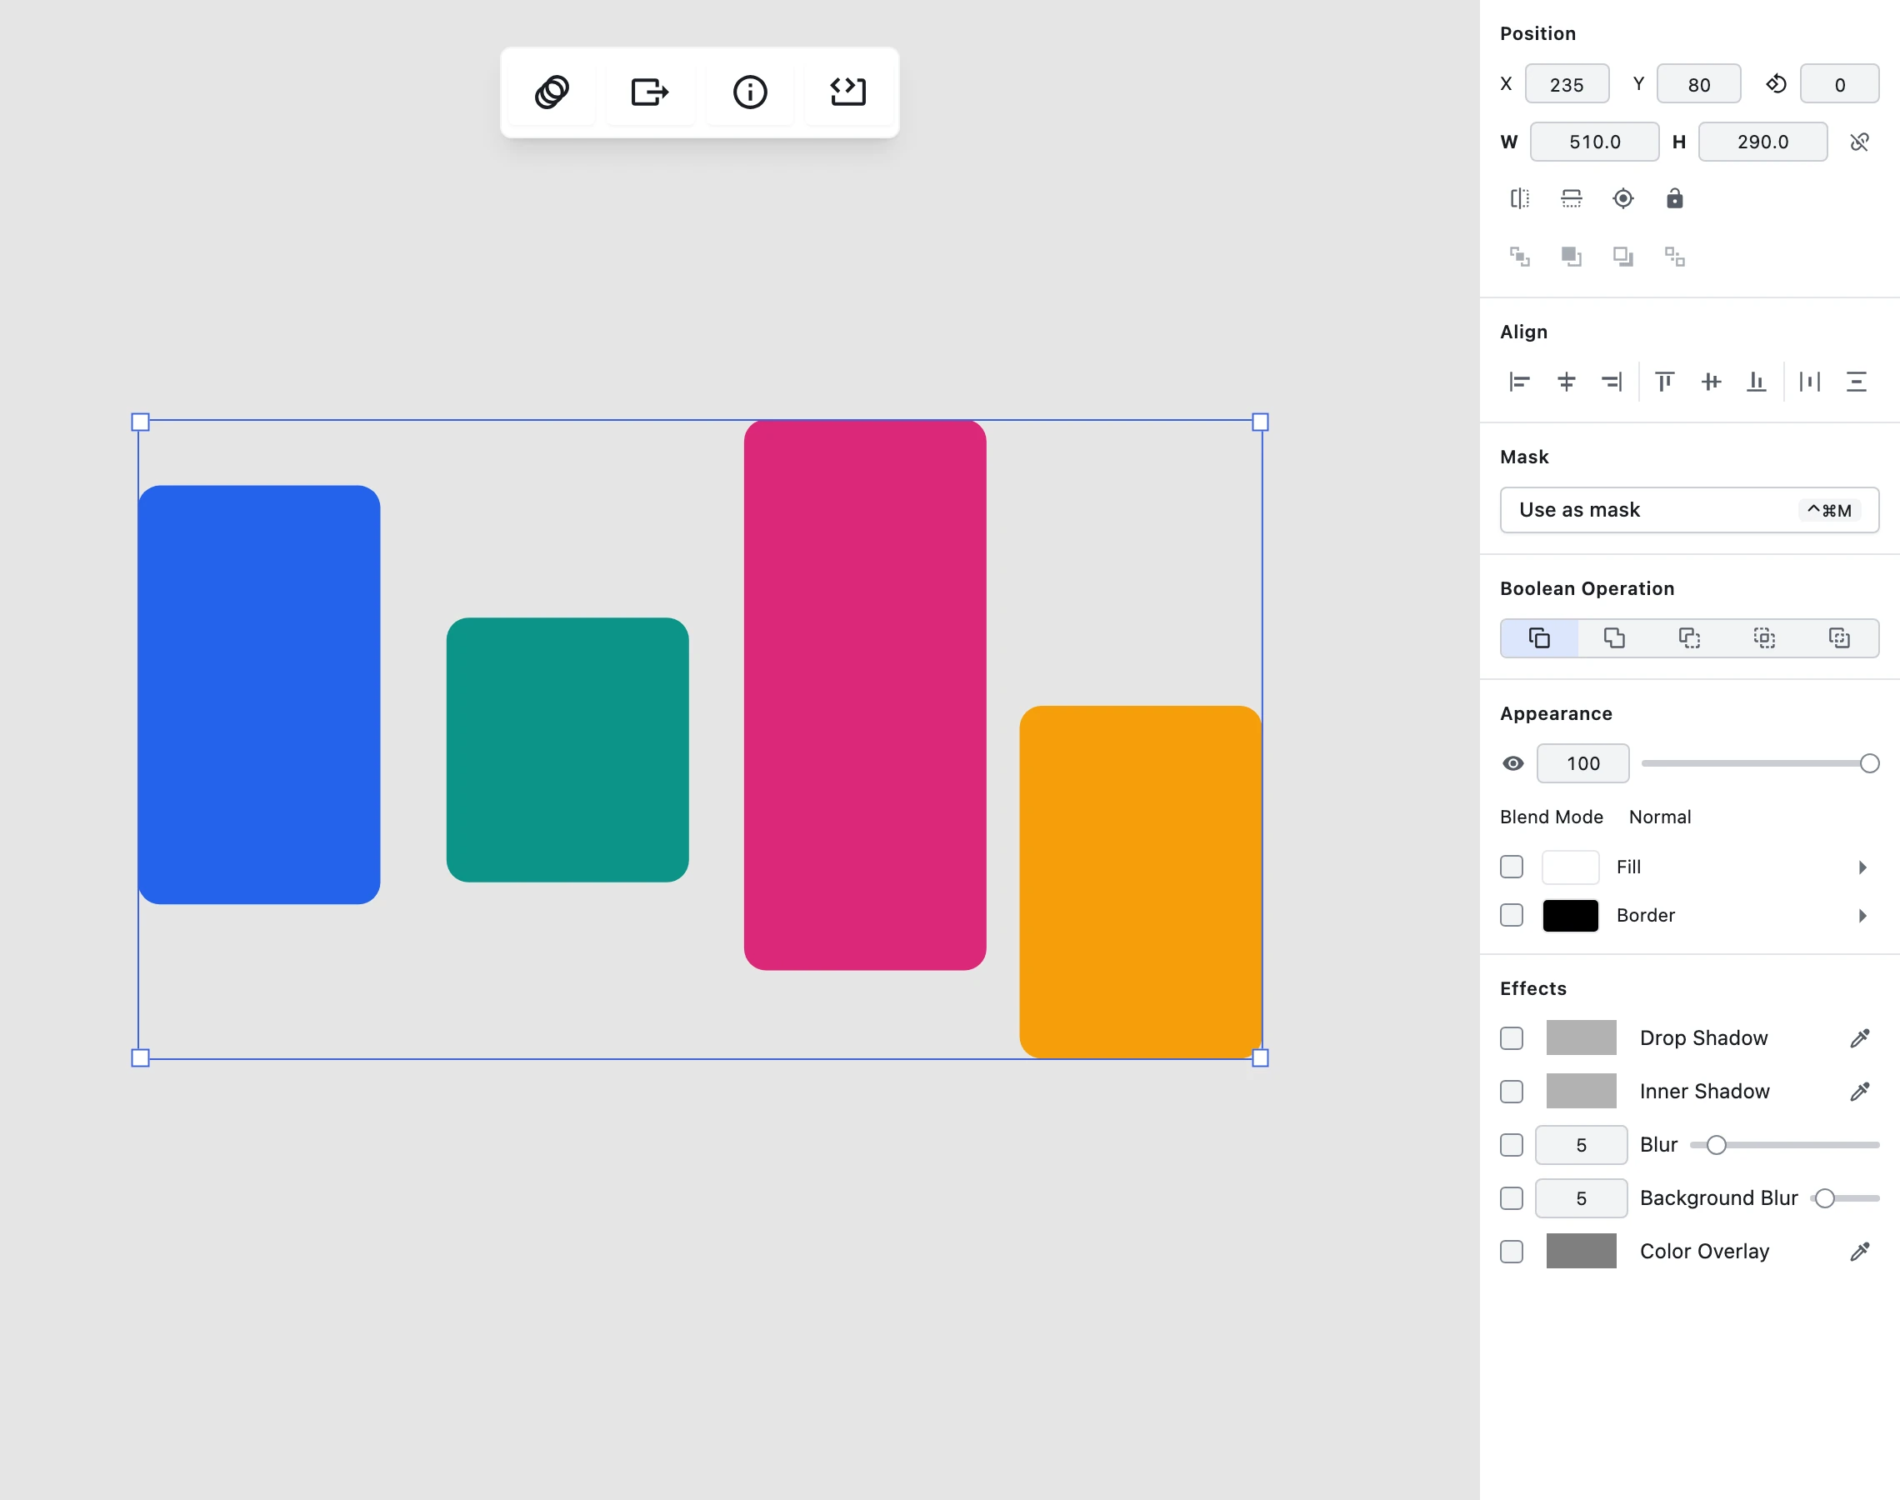The width and height of the screenshot is (1900, 1500).
Task: Enable the Blur checkbox
Action: pyautogui.click(x=1512, y=1146)
